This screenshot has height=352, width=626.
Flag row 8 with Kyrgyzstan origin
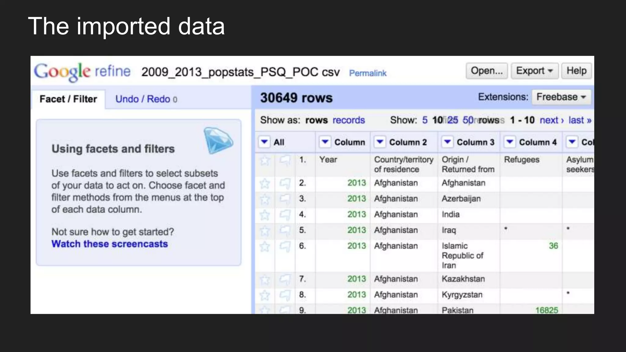pos(285,295)
